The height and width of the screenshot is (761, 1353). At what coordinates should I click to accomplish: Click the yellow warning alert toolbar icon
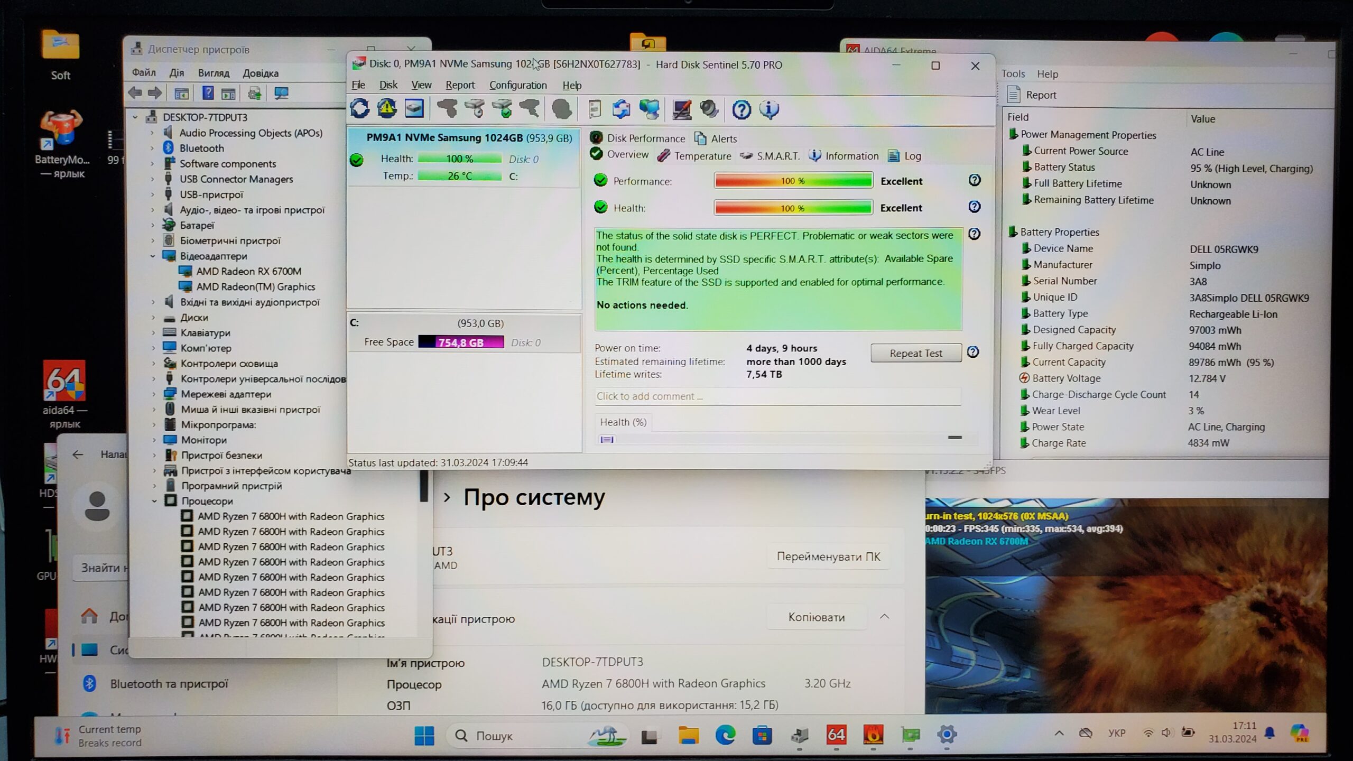pyautogui.click(x=387, y=109)
